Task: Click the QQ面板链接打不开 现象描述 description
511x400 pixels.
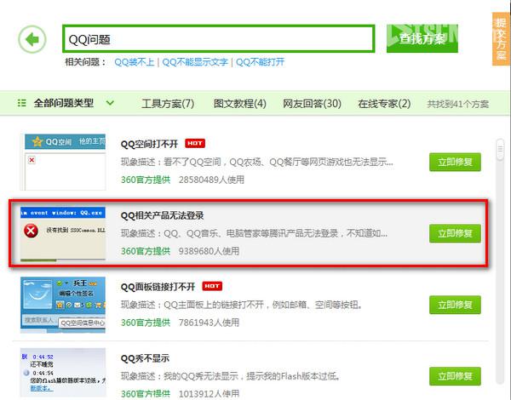Action: 242,305
